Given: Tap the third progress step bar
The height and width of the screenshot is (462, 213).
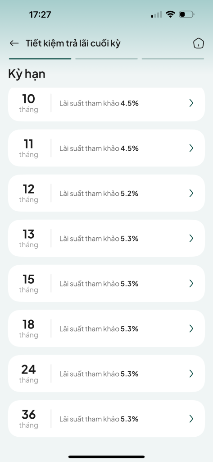Looking at the screenshot, I should click(x=172, y=59).
